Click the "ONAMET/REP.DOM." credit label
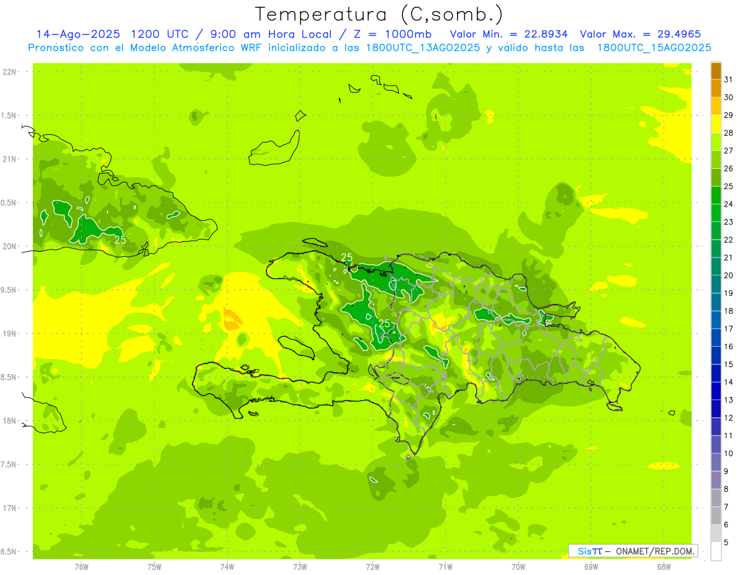Screen dimensions: 745x575 [x=655, y=551]
